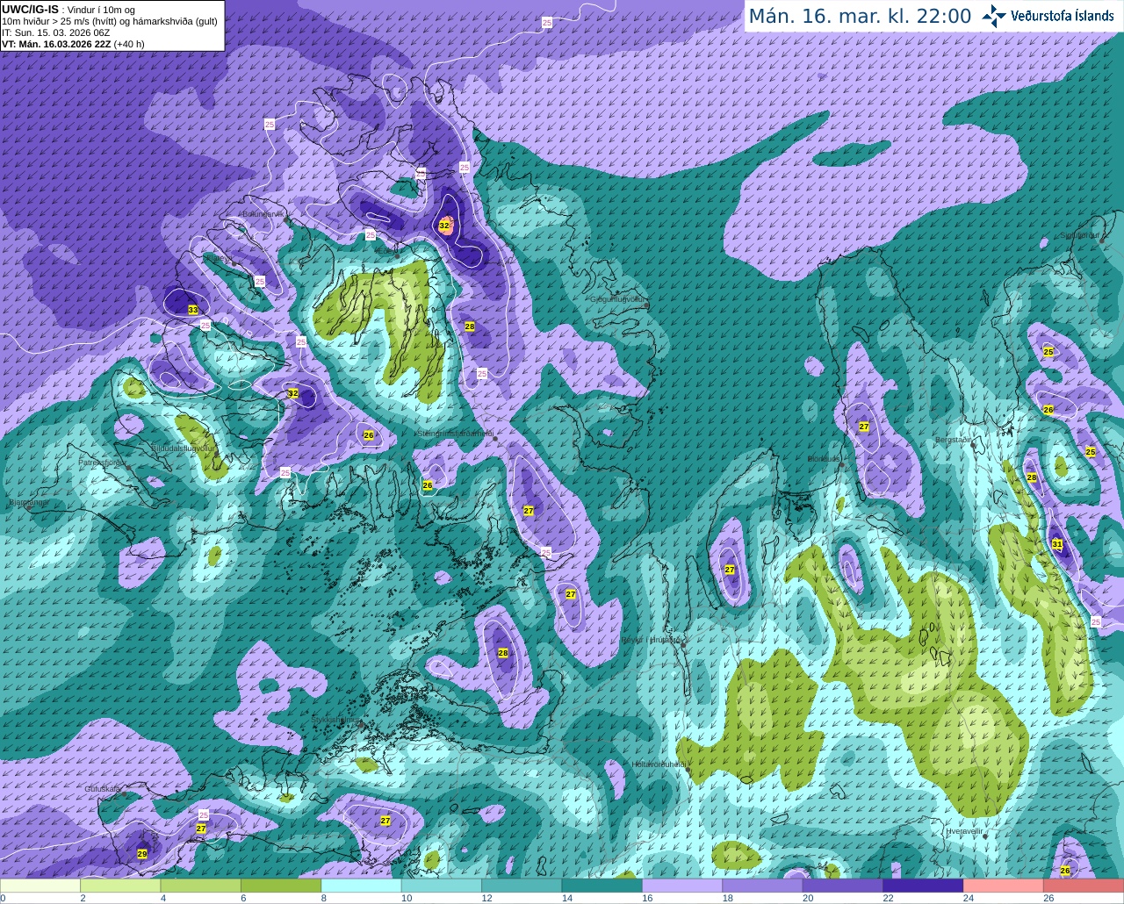
Task: Click the 32 gust marker on the pink patch
Action: tap(444, 226)
